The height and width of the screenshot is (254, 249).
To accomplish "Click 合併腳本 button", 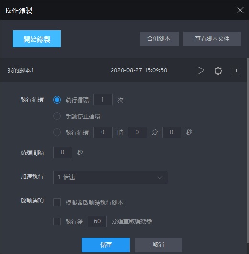I will [159, 39].
